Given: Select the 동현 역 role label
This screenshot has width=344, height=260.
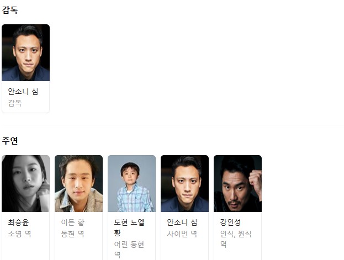Looking at the screenshot, I should tap(72, 234).
